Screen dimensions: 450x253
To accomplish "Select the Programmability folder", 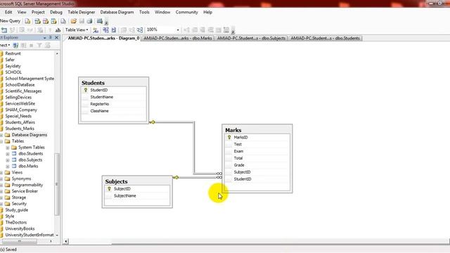I will pyautogui.click(x=27, y=185).
